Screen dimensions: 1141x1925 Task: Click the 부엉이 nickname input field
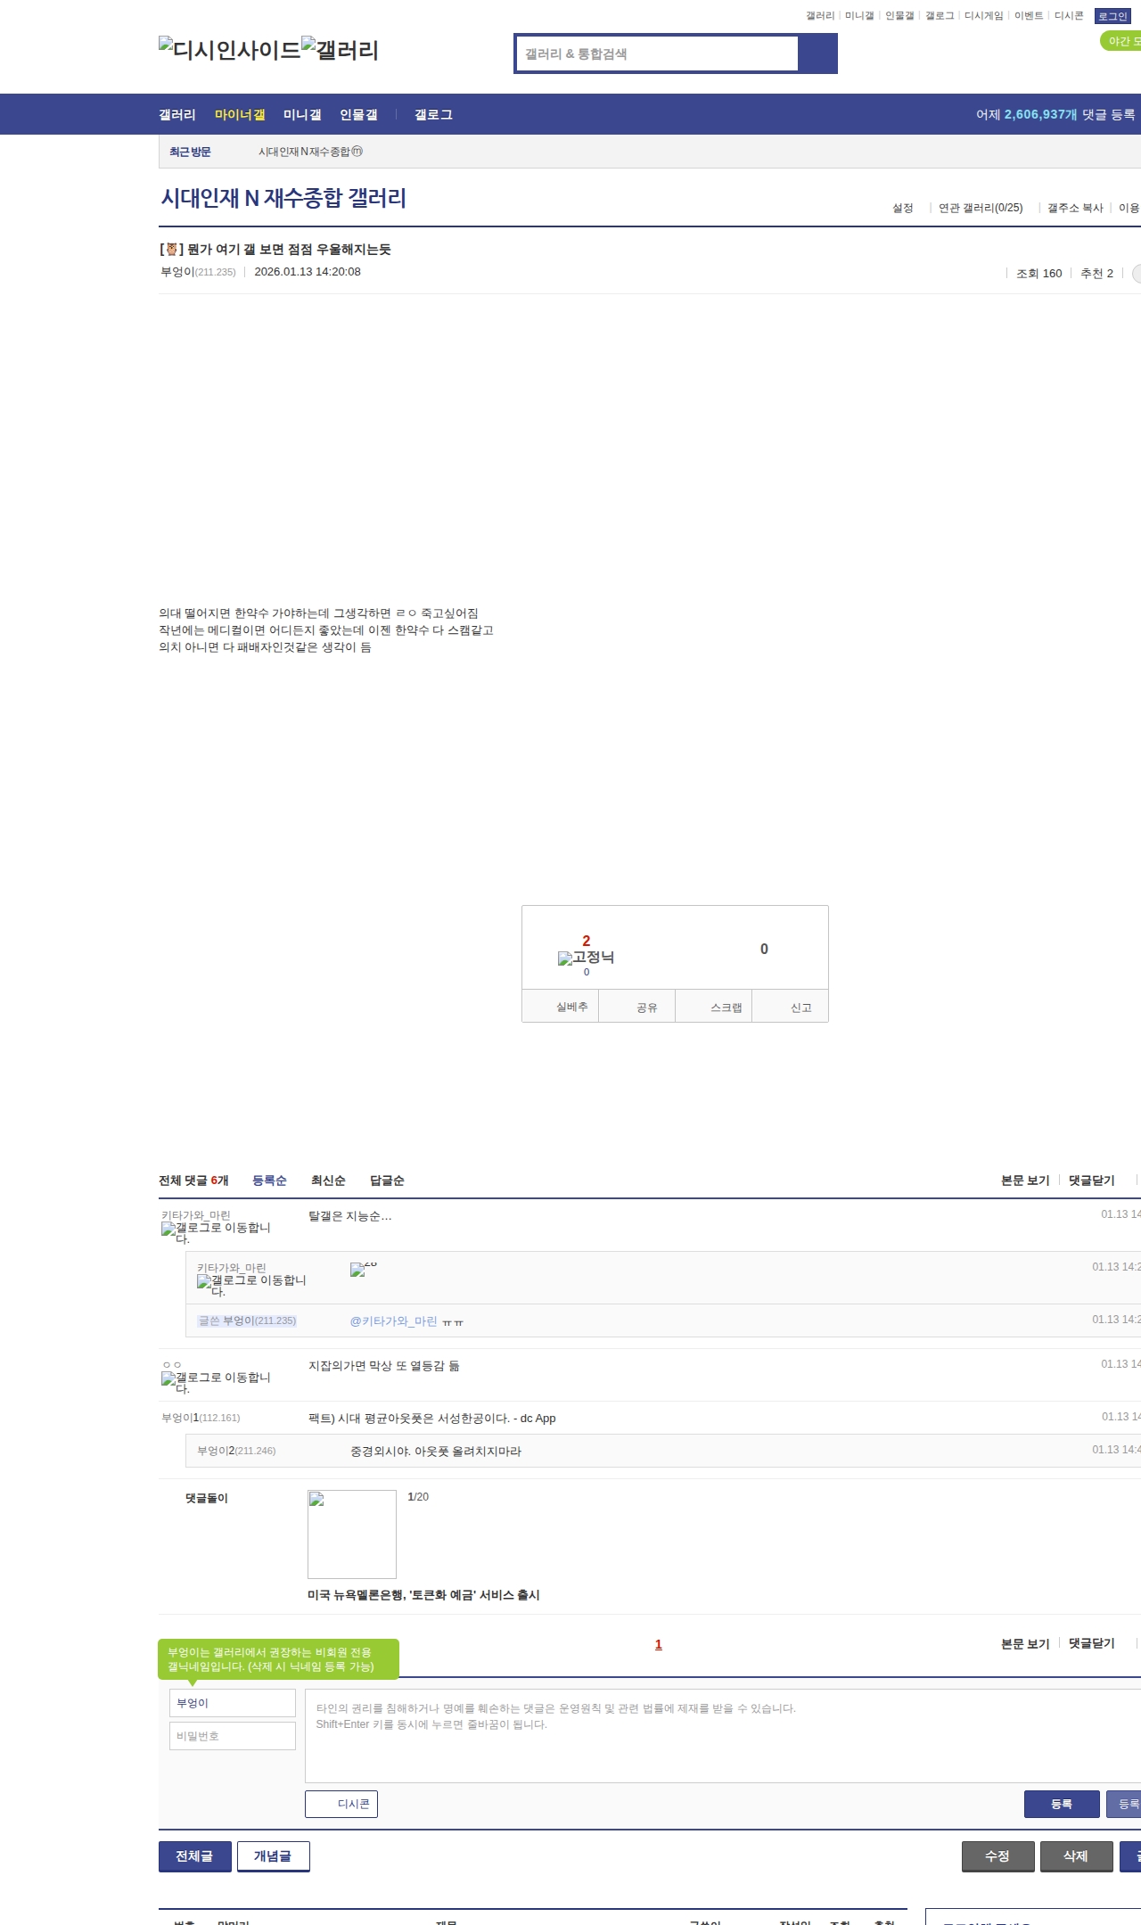click(233, 1703)
